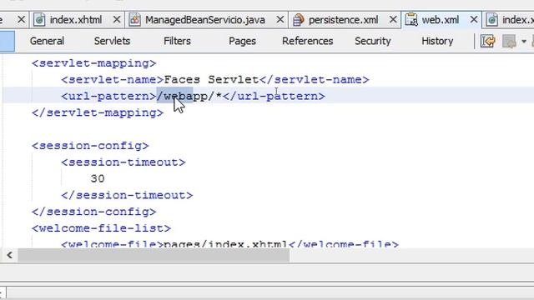Close the ManagedBeanServicio.java tab
This screenshot has height=300, width=534.
[280, 20]
